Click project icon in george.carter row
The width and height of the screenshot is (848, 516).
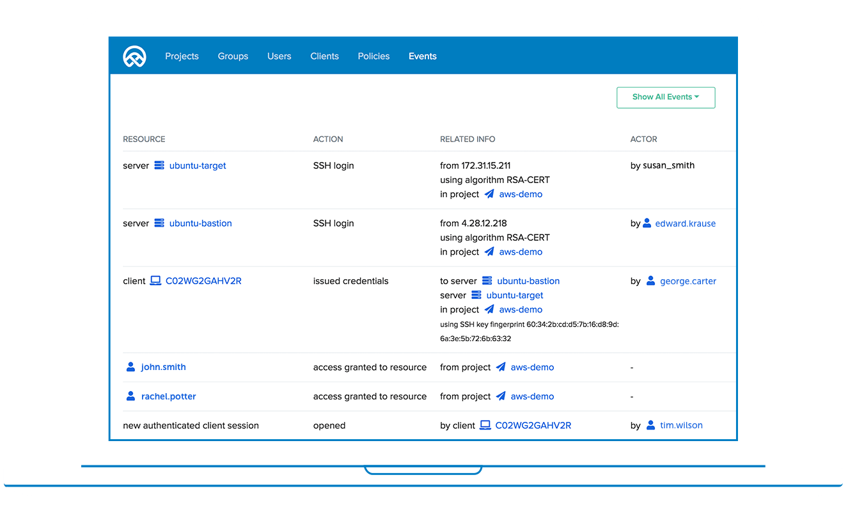tap(489, 309)
